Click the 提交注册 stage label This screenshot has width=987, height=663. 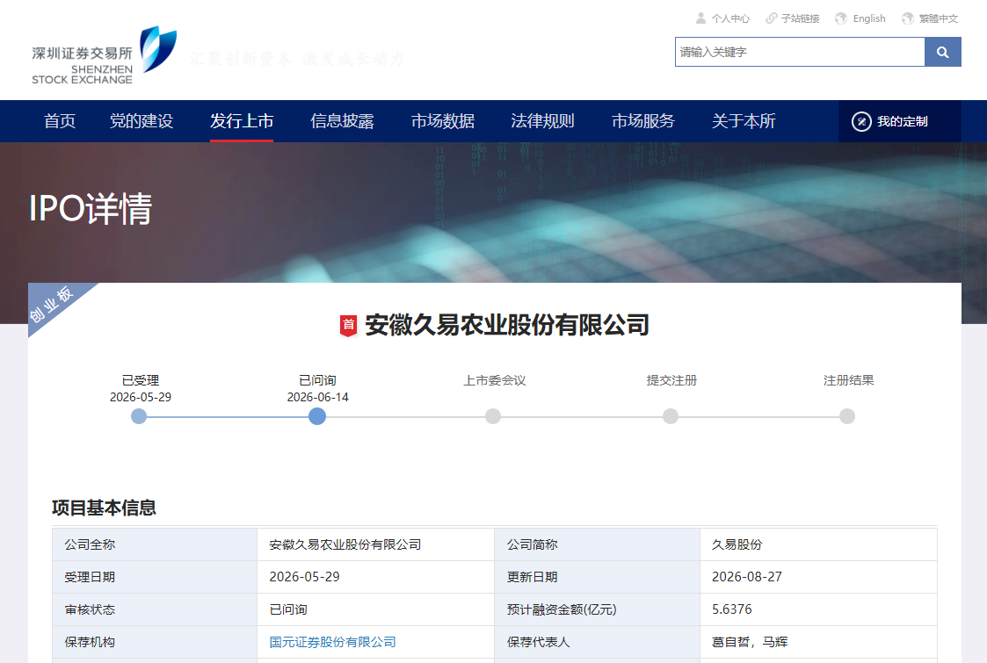pos(671,380)
